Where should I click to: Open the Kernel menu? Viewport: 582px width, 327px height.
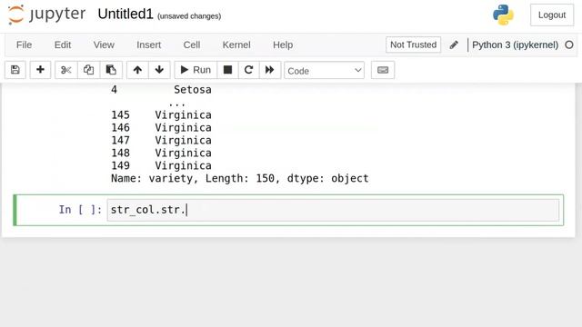[236, 45]
